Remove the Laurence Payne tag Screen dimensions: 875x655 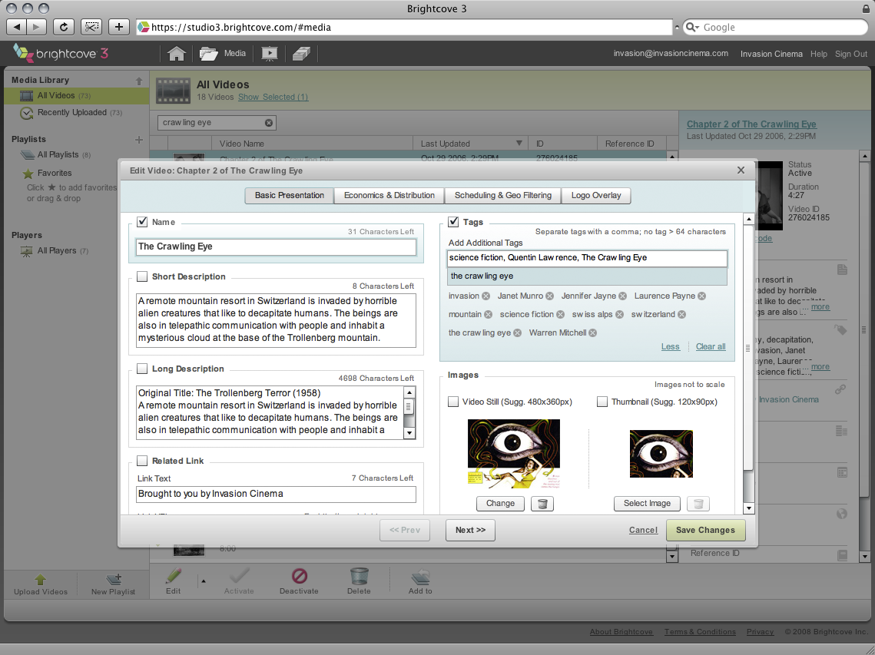point(702,296)
